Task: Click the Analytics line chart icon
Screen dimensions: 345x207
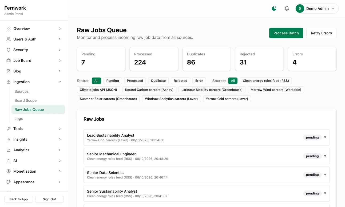Action: click(9, 150)
